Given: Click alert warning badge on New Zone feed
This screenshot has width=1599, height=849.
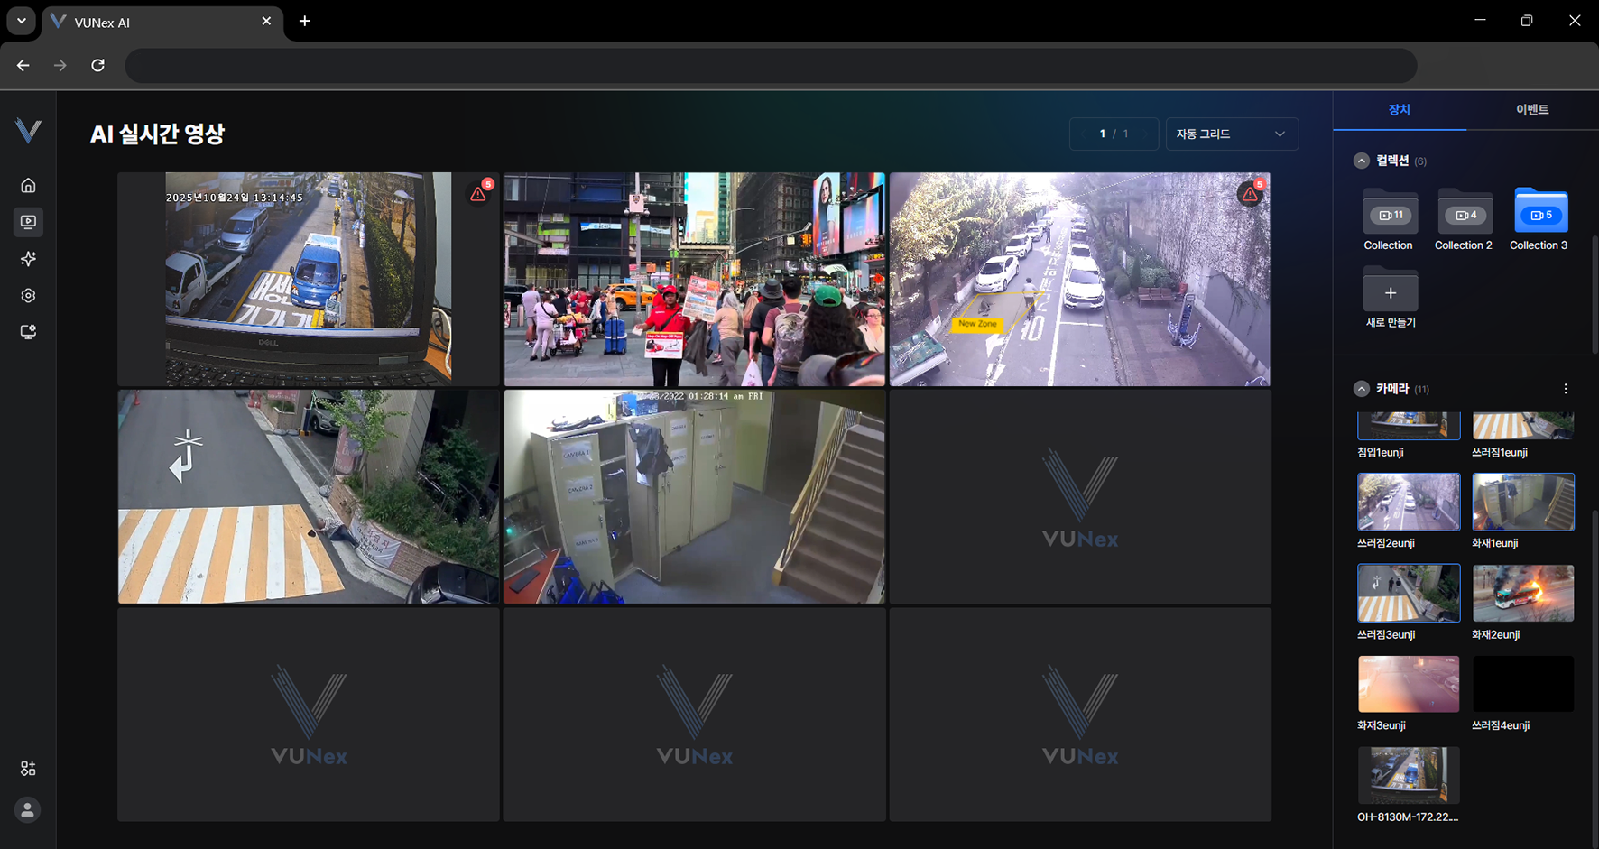Looking at the screenshot, I should pos(1250,194).
